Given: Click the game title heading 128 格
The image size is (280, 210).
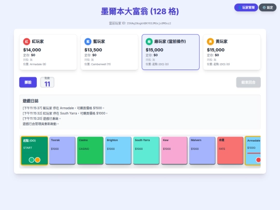Looking at the screenshot, I should (x=140, y=11).
